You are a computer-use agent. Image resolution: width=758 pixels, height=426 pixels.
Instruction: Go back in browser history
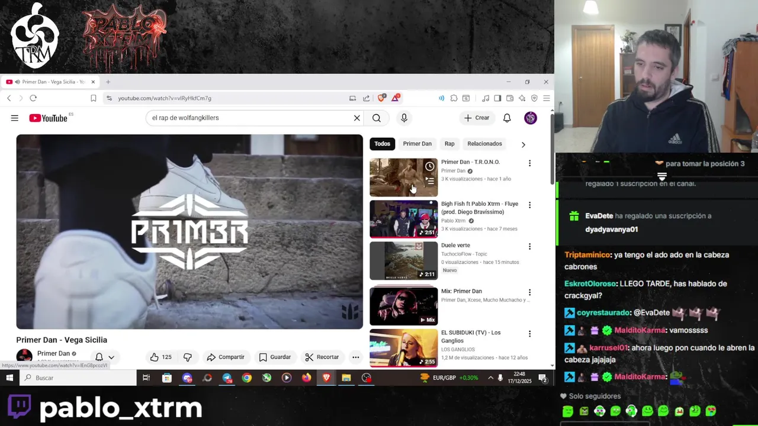coord(9,98)
